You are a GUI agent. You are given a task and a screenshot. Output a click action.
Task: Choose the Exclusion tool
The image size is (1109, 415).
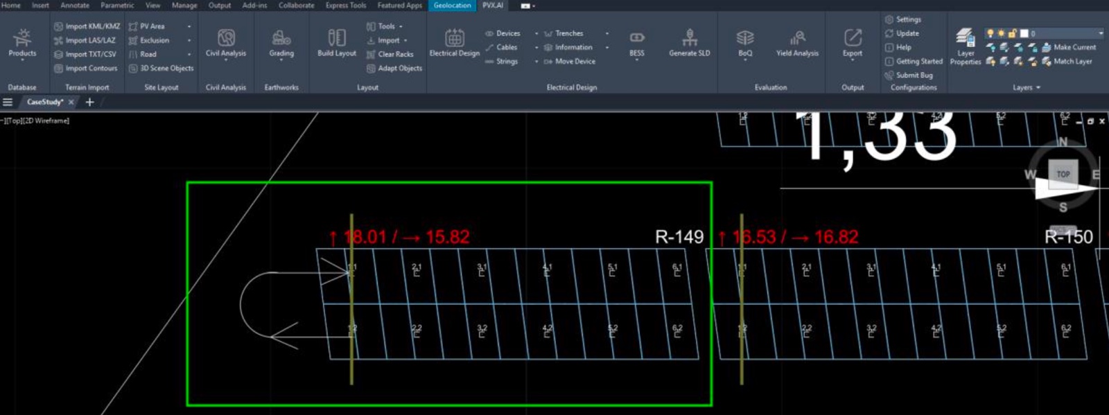tap(149, 40)
